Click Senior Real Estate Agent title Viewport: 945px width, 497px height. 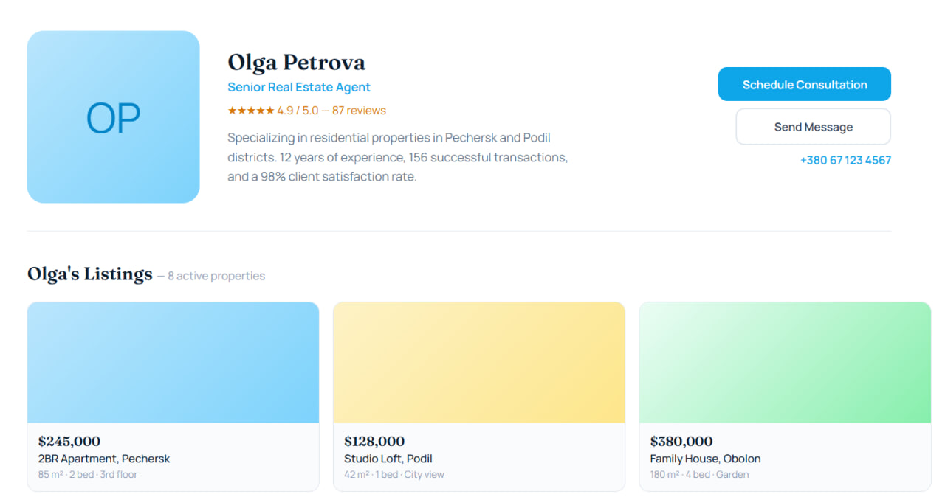tap(299, 87)
